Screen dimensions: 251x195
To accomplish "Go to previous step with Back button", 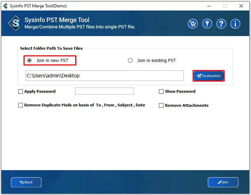I will pyautogui.click(x=26, y=182).
